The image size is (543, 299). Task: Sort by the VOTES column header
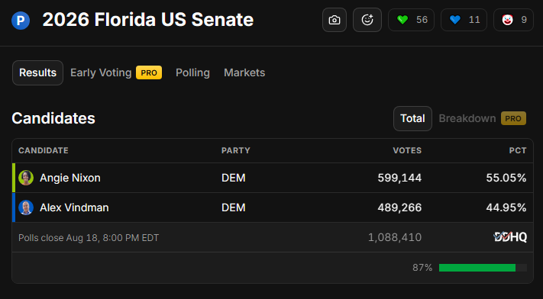[407, 150]
